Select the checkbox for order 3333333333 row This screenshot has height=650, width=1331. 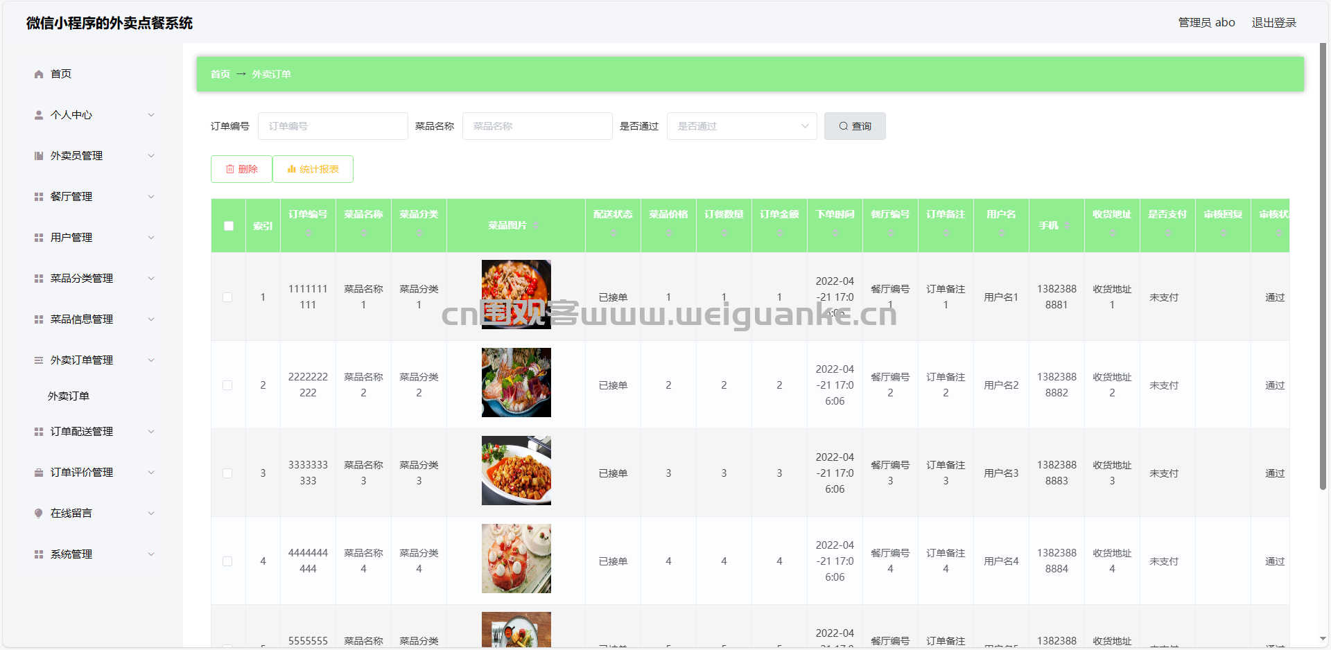227,473
